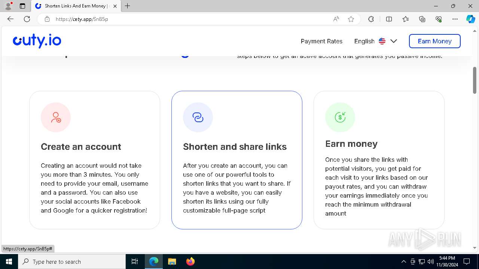Open Firefox from the taskbar

point(190,262)
